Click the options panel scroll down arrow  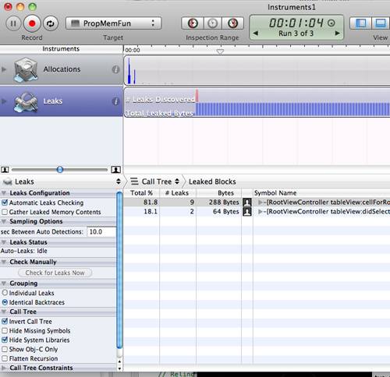[x=119, y=368]
